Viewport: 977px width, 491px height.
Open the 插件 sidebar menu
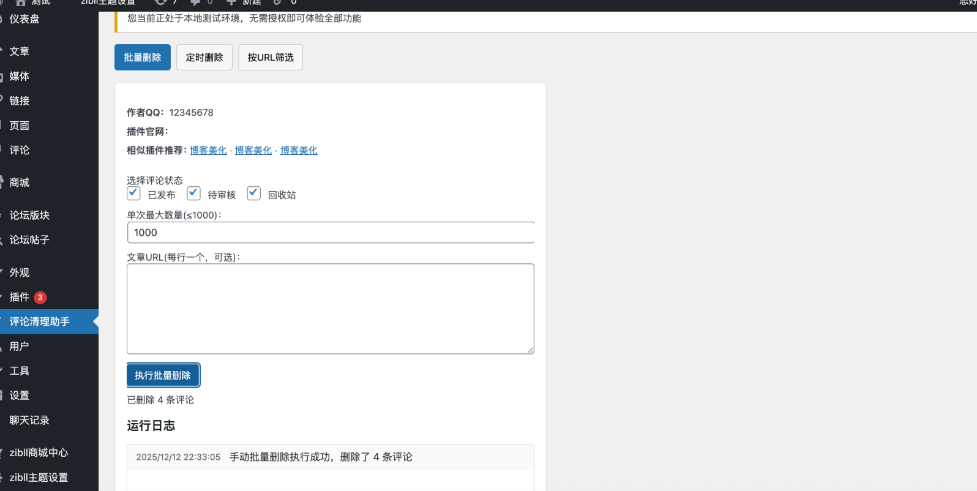49,297
